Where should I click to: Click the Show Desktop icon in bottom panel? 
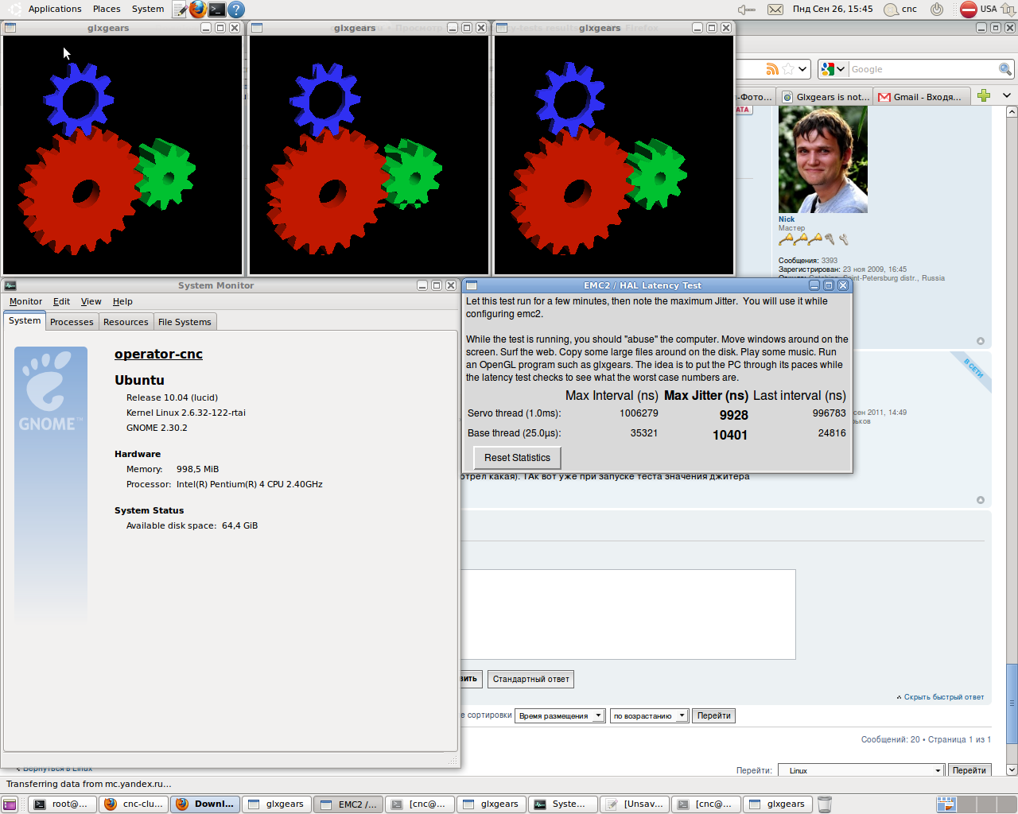[10, 804]
